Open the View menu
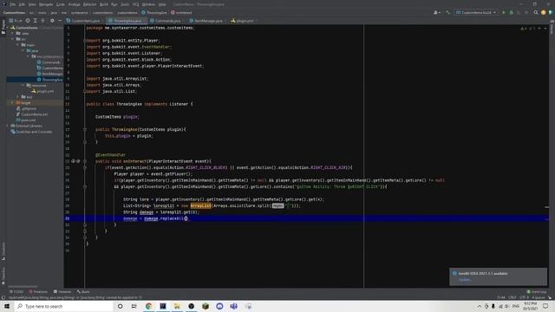 click(32, 4)
